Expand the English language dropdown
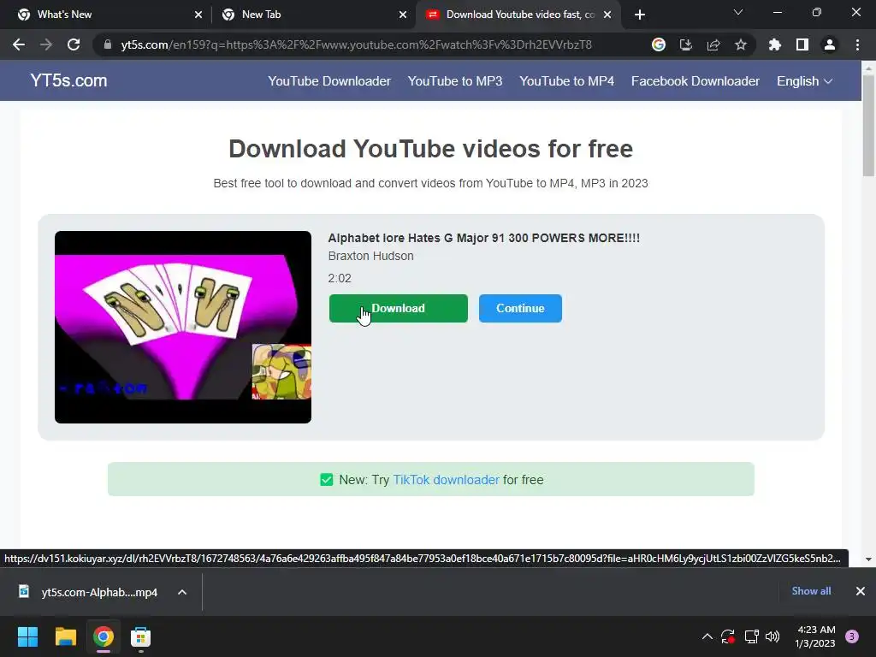This screenshot has height=657, width=876. click(804, 81)
